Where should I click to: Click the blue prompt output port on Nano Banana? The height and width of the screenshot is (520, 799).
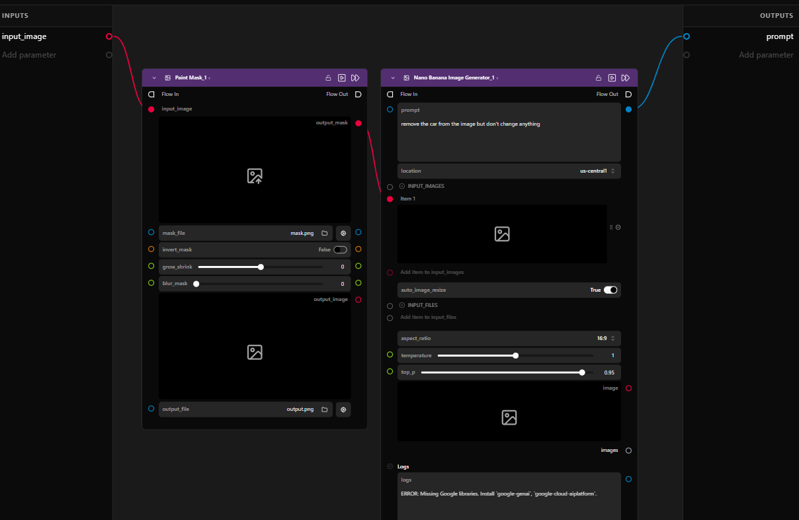pyautogui.click(x=628, y=109)
